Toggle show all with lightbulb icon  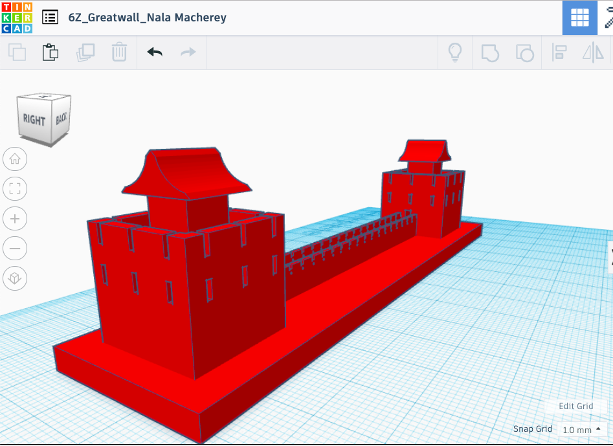tap(456, 52)
